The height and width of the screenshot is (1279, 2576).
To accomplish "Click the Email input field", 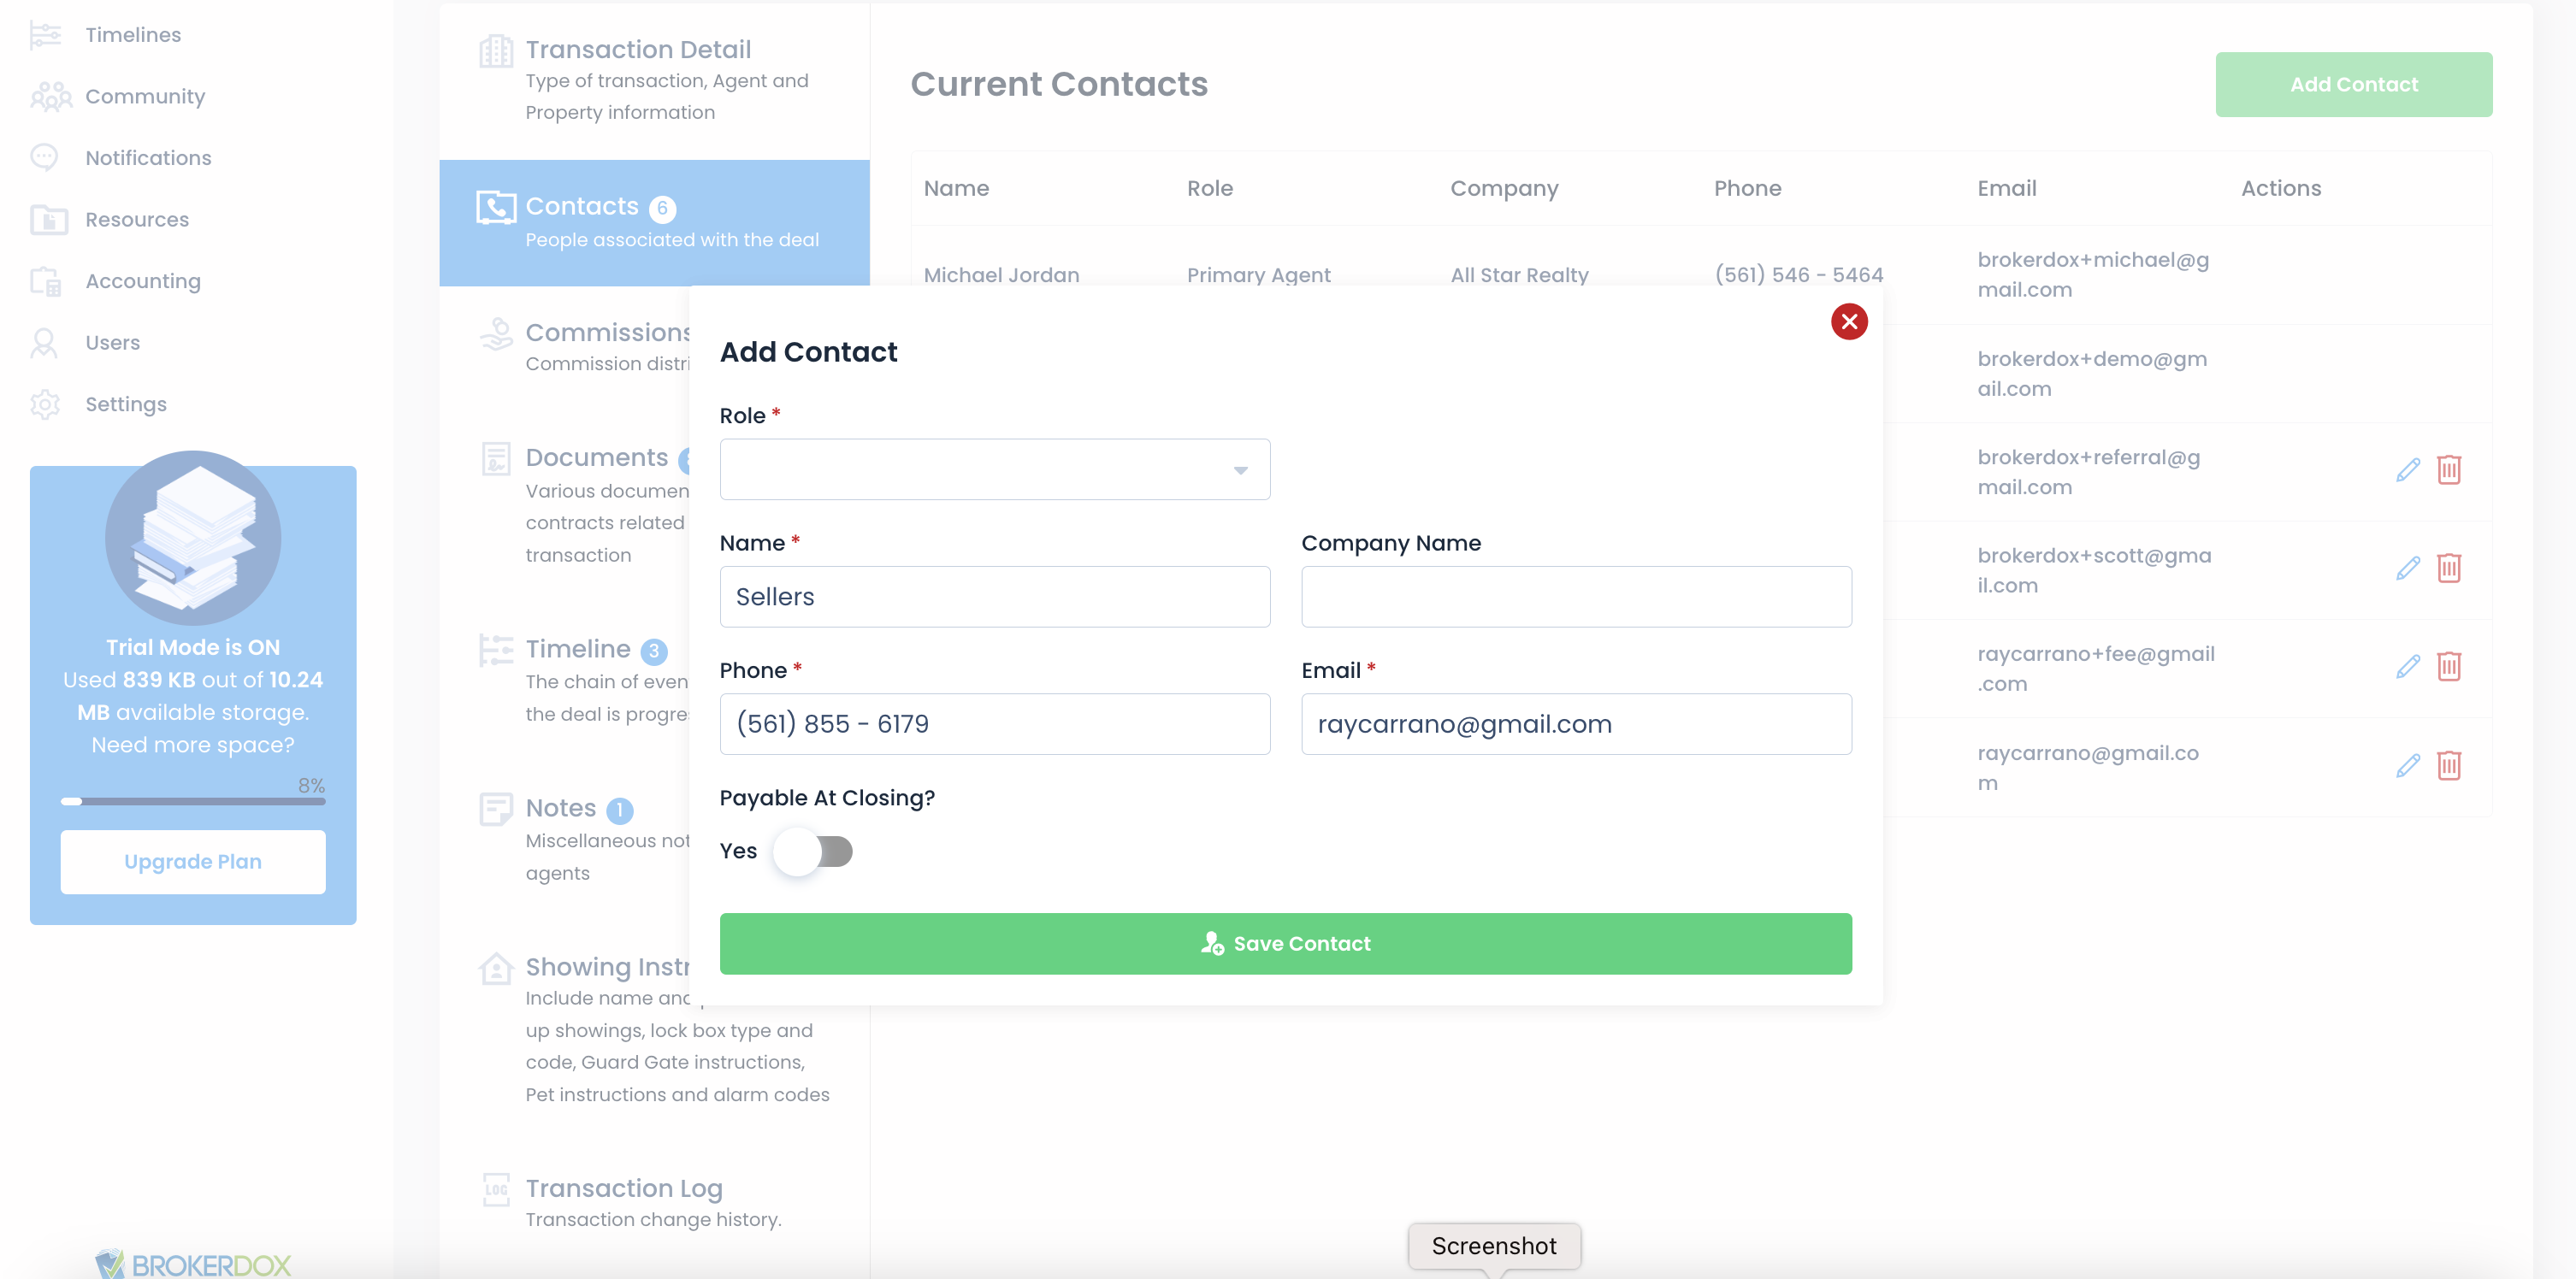I will coord(1576,724).
